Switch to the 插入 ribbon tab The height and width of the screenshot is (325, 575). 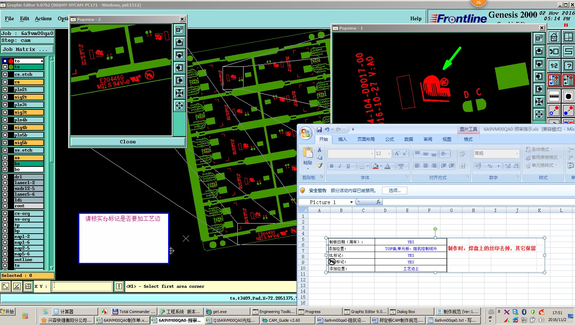click(x=342, y=139)
